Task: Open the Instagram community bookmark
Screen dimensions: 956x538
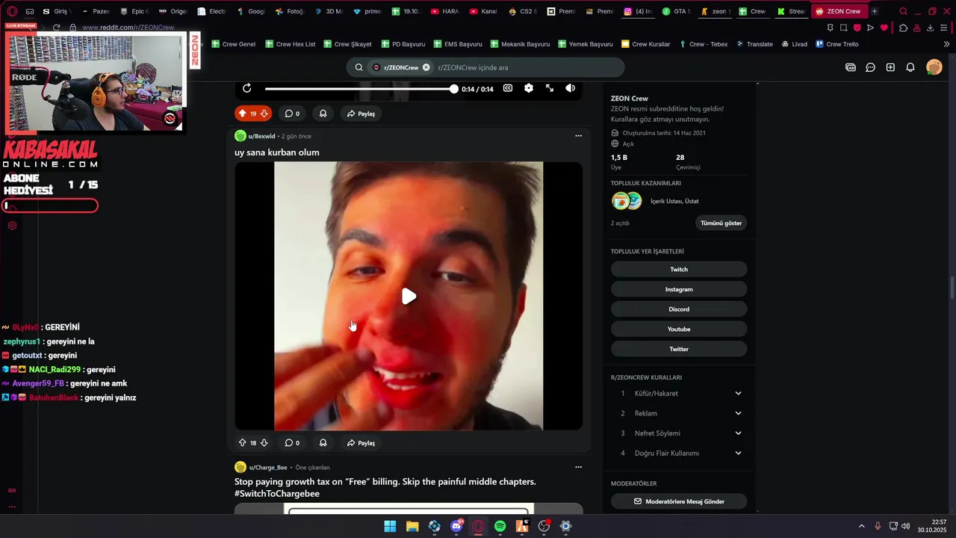Action: (679, 289)
